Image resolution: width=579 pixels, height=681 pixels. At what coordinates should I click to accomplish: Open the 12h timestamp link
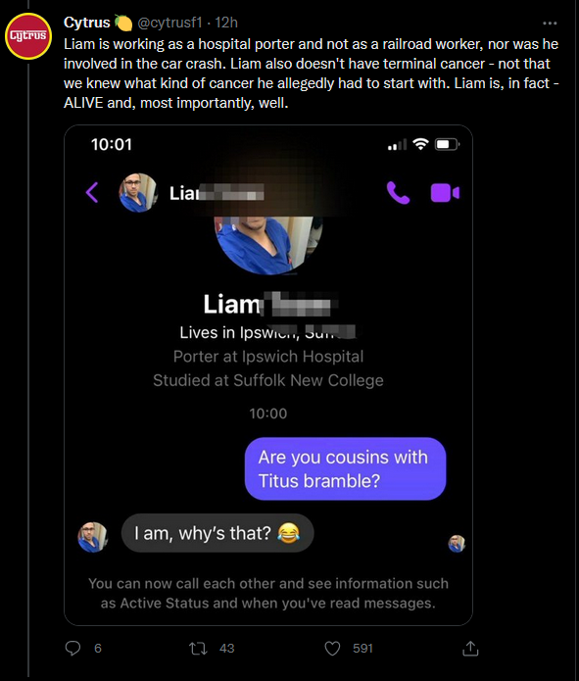click(x=226, y=23)
